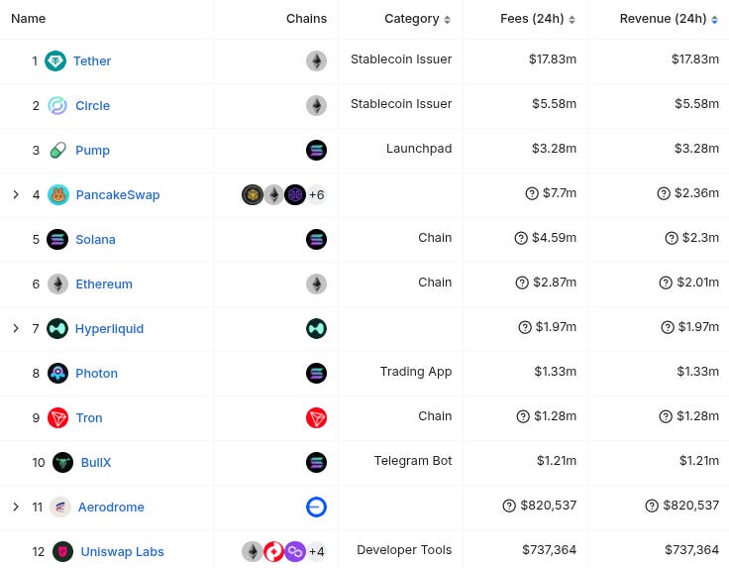Image resolution: width=729 pixels, height=568 pixels.
Task: Click the Uniswap Labs logo icon
Action: click(x=62, y=552)
